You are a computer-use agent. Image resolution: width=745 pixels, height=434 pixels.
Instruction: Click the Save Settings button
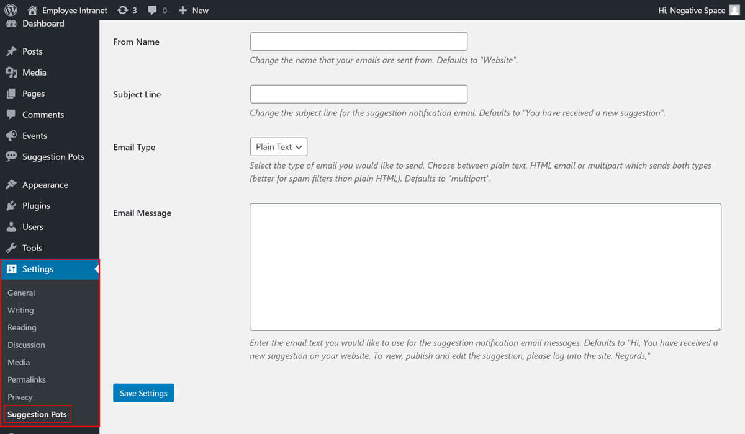click(x=143, y=393)
